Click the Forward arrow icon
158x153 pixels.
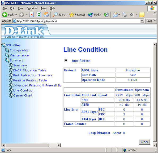(x=21, y=15)
